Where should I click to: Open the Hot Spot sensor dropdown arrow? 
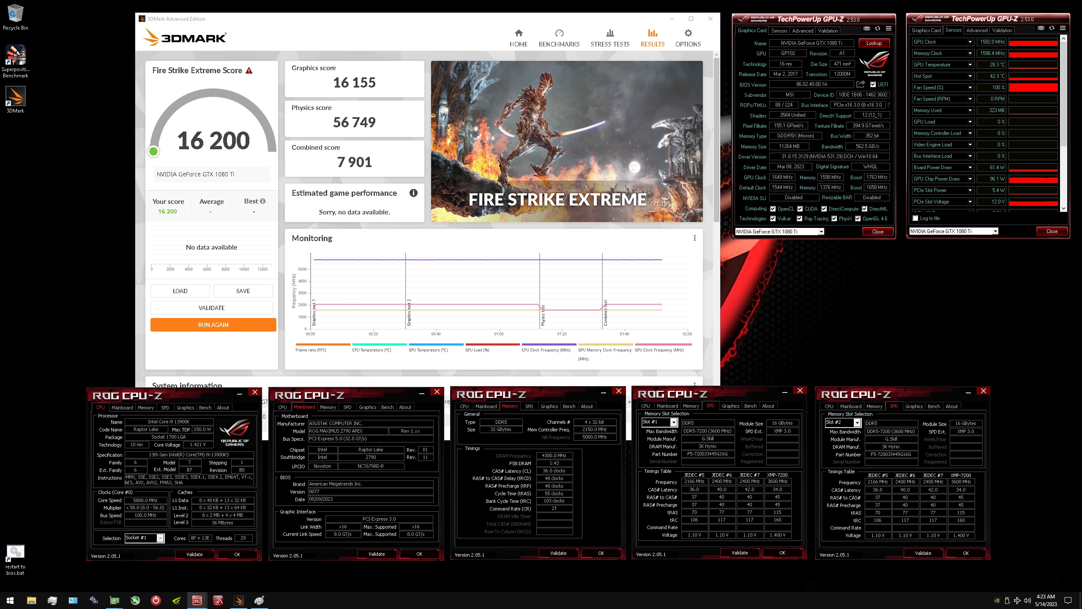[x=970, y=76]
